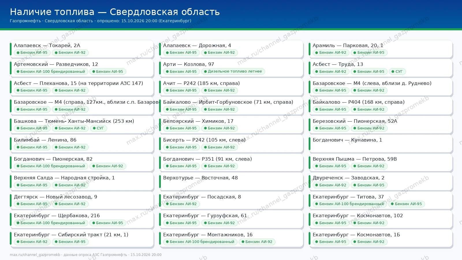Image resolution: width=462 pixels, height=260 pixels.
Task: Select the Алапаевск — Токарей, 2А station title
Action: point(47,45)
